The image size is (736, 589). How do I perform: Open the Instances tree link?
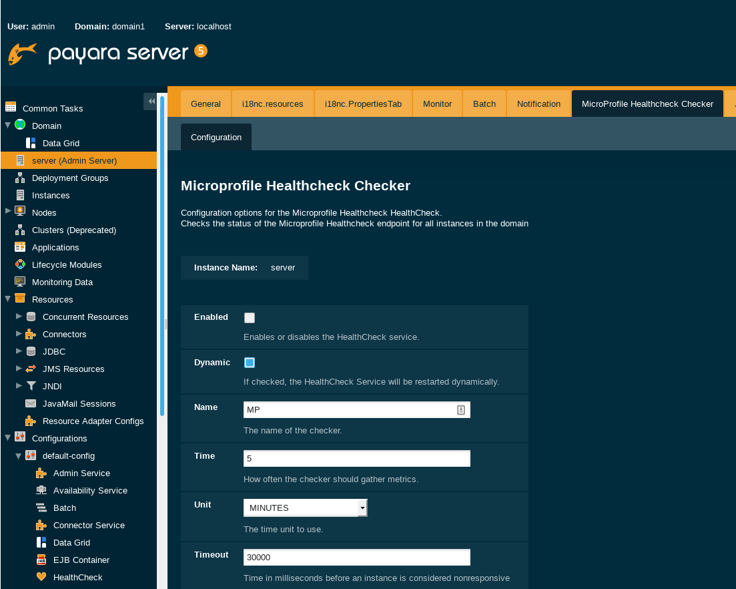[51, 196]
